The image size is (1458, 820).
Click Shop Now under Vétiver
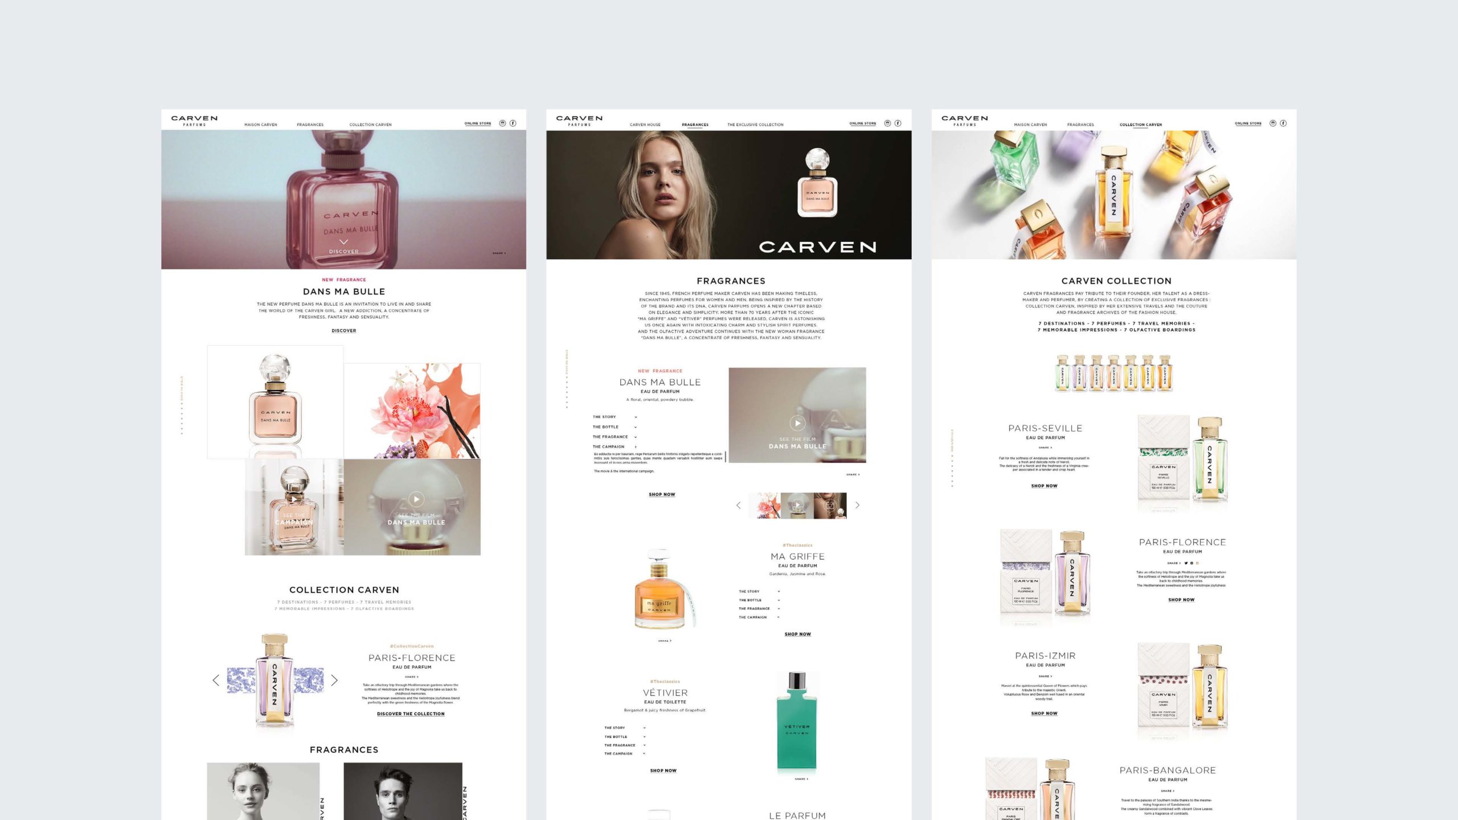[663, 770]
